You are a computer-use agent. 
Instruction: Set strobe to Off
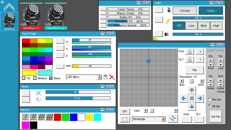point(179,26)
